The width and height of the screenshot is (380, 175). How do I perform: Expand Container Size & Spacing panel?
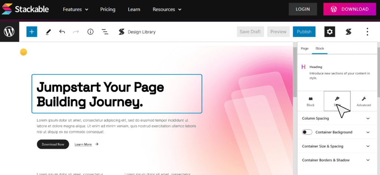pos(337,146)
